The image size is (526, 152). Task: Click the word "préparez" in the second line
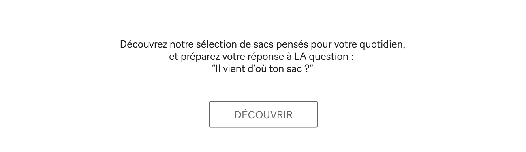click(199, 57)
